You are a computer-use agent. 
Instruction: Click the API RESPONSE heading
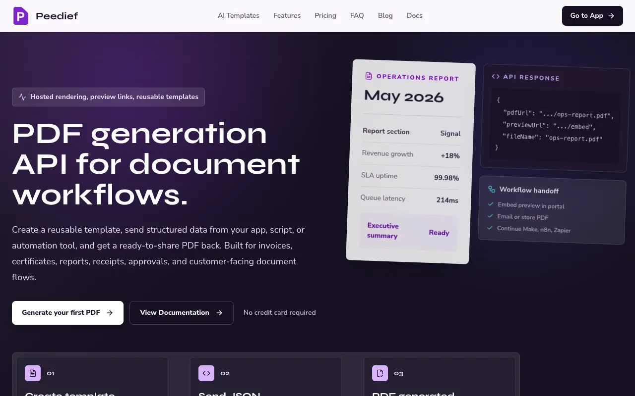point(531,78)
